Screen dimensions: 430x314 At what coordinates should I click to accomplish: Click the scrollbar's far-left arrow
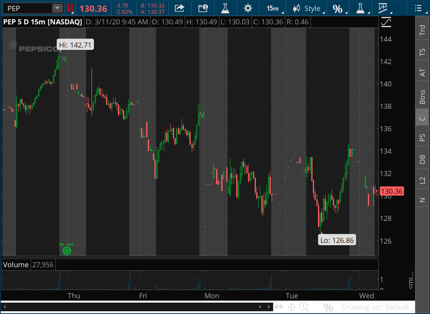click(4, 307)
